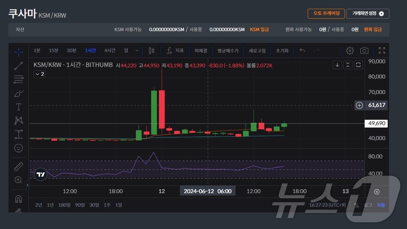Expand the collapsed indicators legend showing 2
The width and height of the screenshot is (407, 229).
(40, 74)
